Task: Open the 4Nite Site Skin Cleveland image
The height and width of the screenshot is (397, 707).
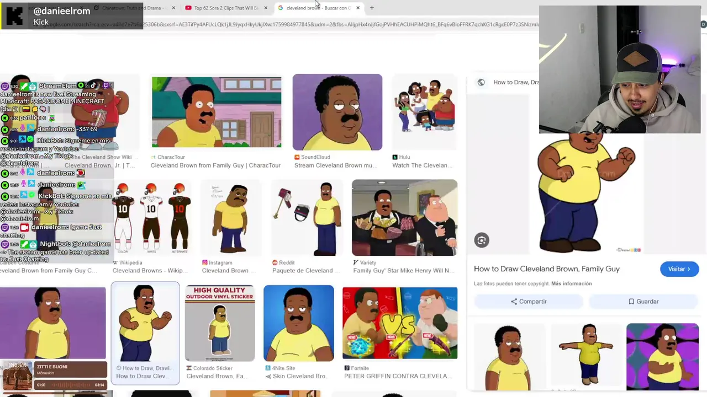Action: tap(298, 323)
